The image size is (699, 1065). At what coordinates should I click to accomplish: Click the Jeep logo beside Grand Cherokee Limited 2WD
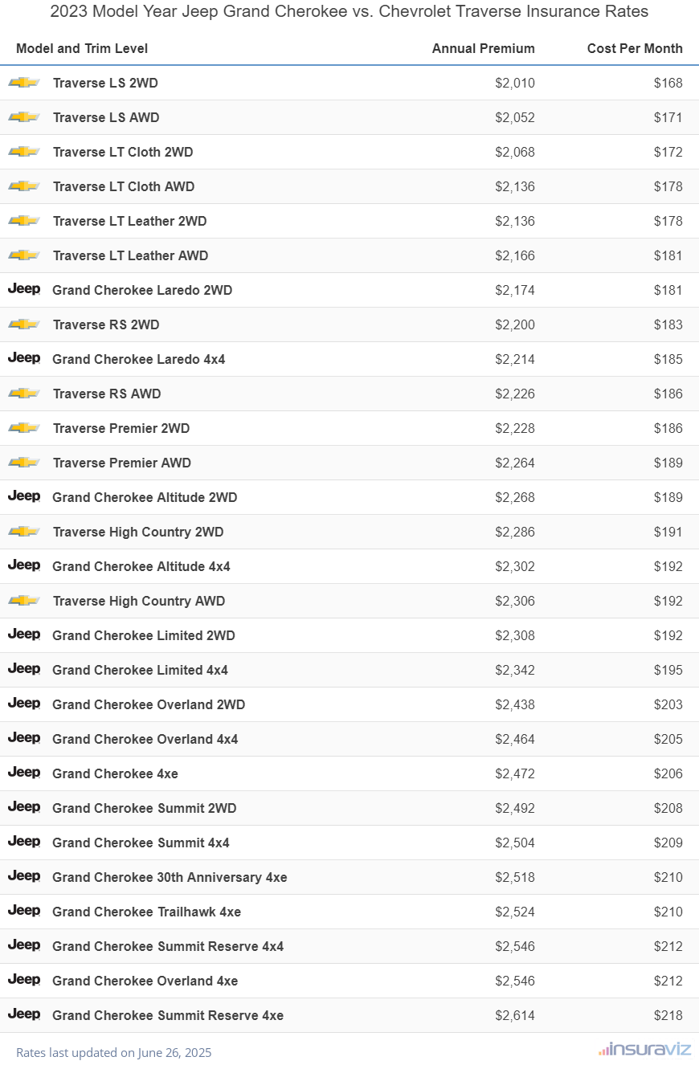[x=24, y=635]
